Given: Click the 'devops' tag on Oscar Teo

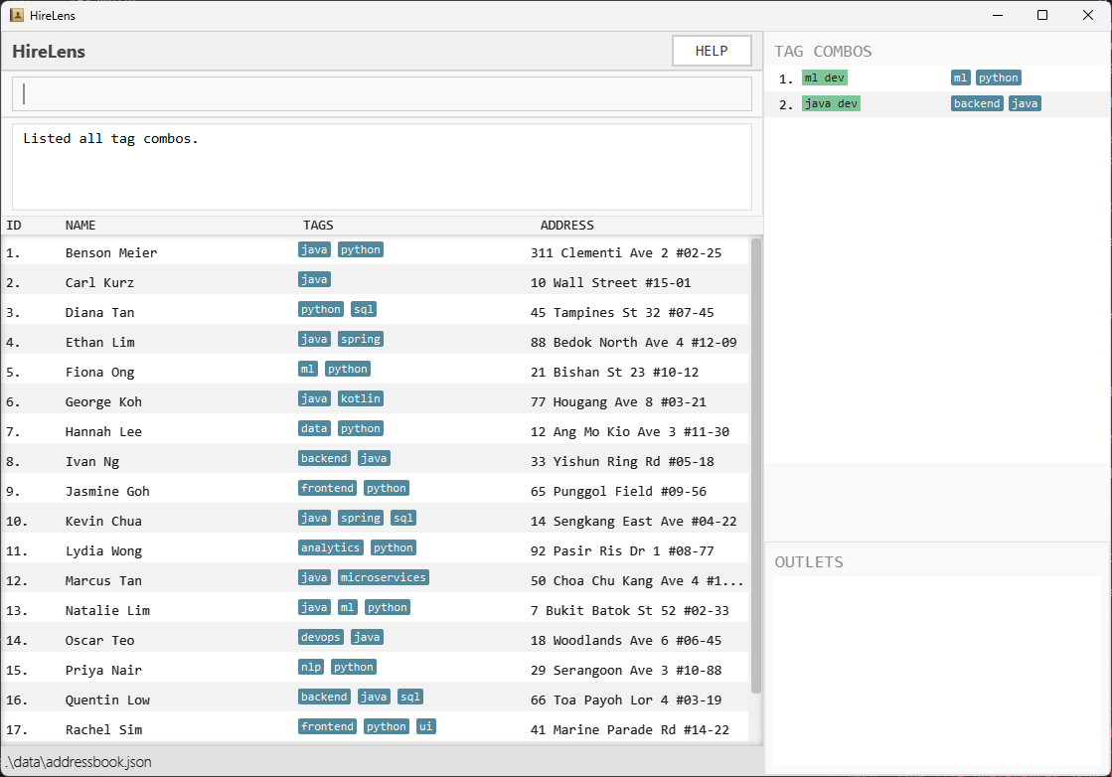Looking at the screenshot, I should point(321,638).
